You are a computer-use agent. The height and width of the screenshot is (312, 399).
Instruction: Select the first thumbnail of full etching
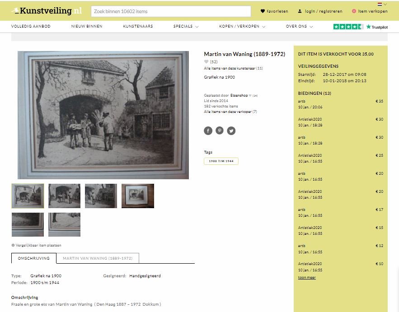(28, 196)
